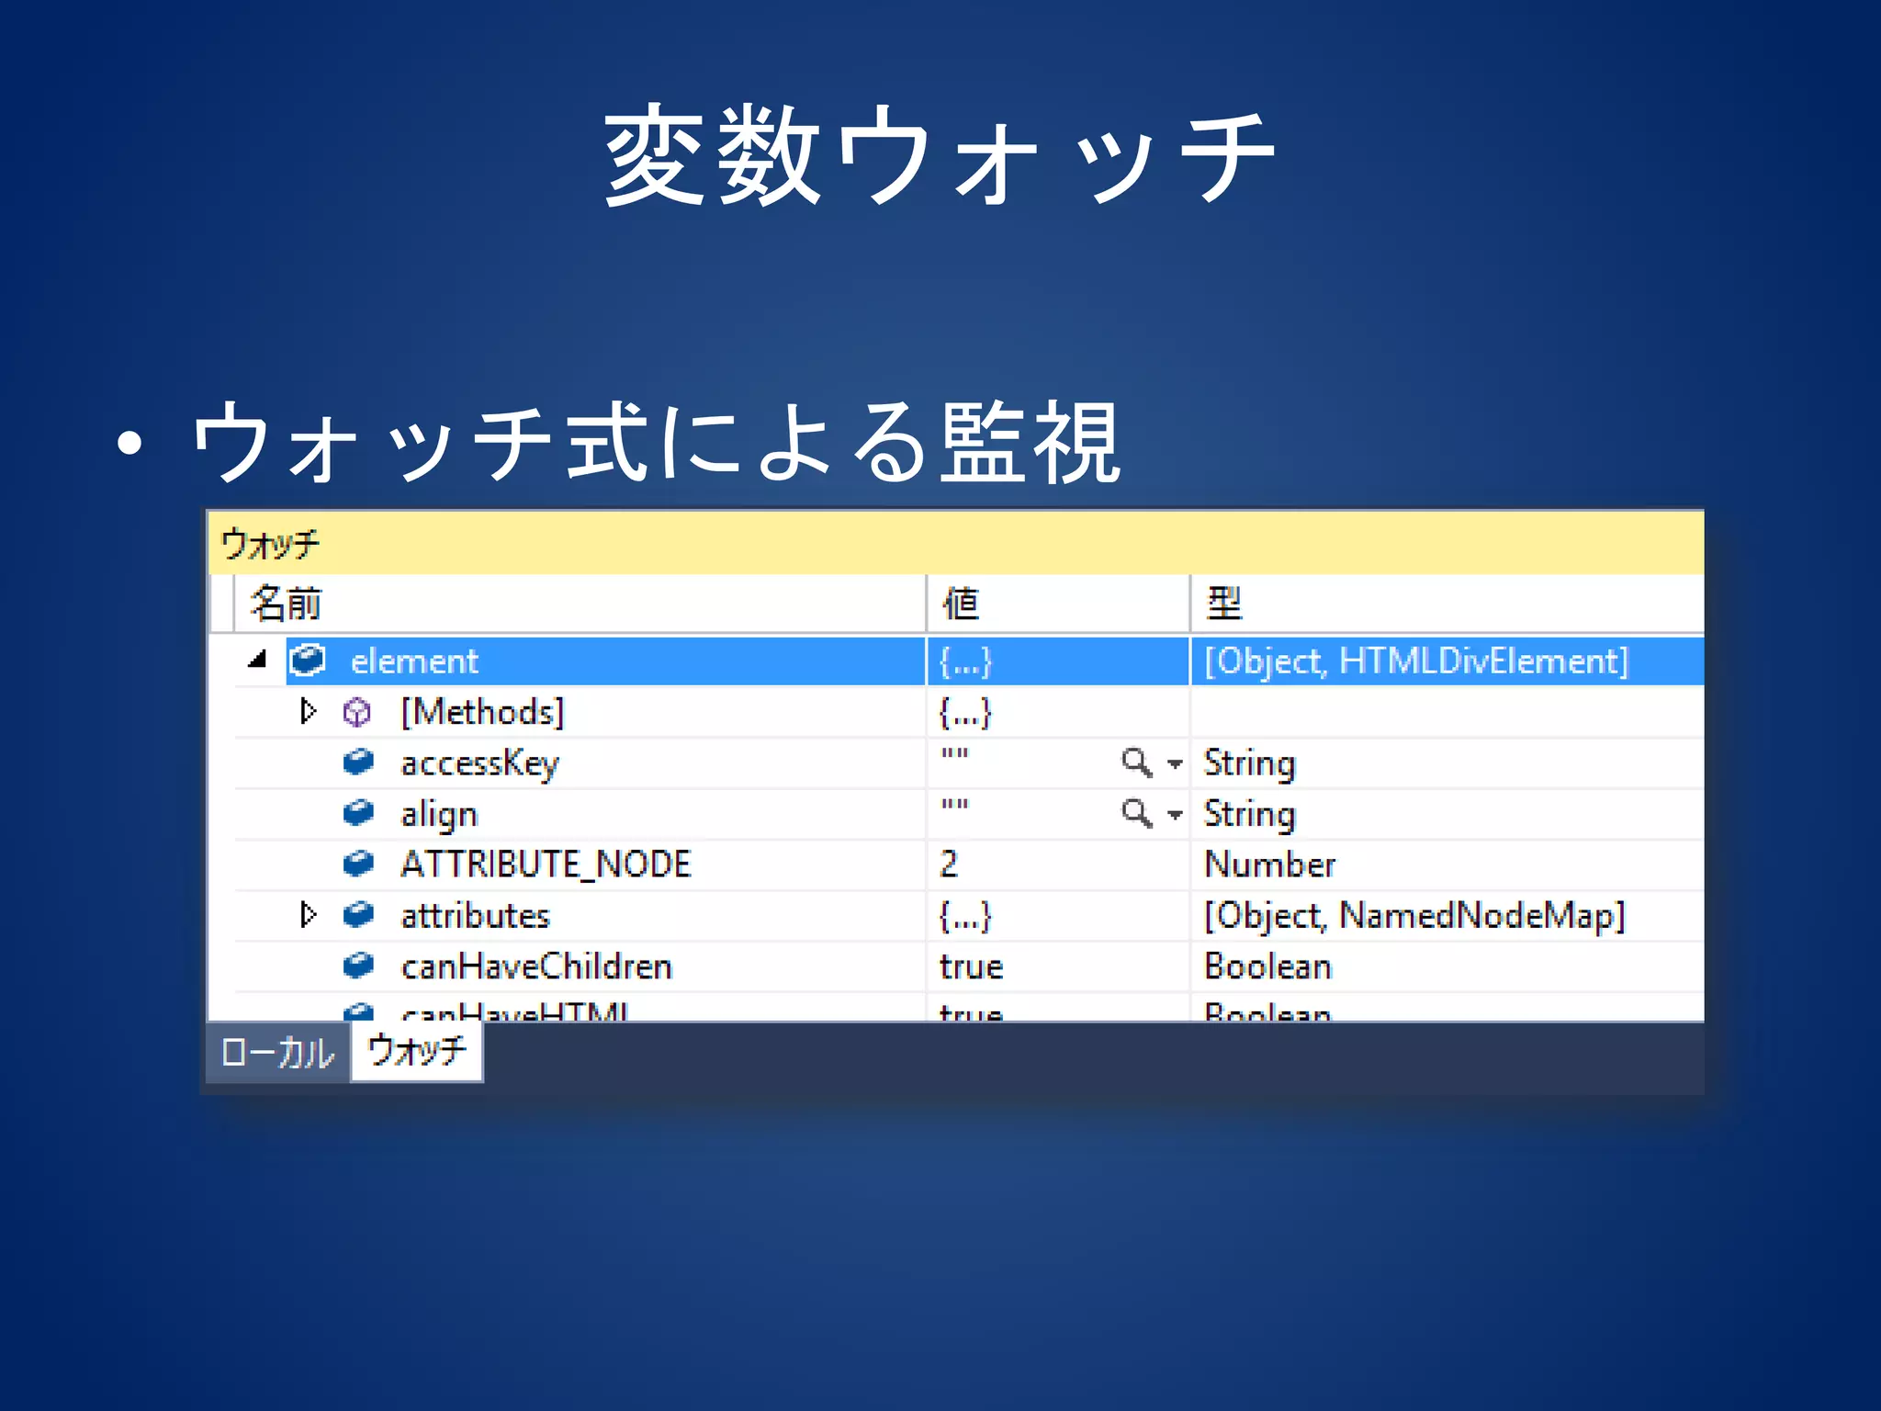1881x1411 pixels.
Task: Open visualizer magnifier for accessKey value
Action: click(x=1137, y=762)
